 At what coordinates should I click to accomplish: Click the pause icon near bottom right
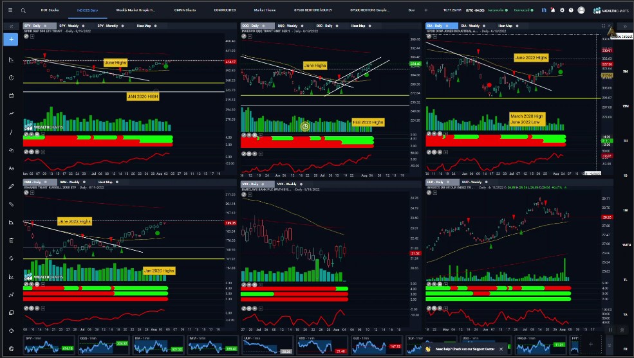[x=610, y=330]
